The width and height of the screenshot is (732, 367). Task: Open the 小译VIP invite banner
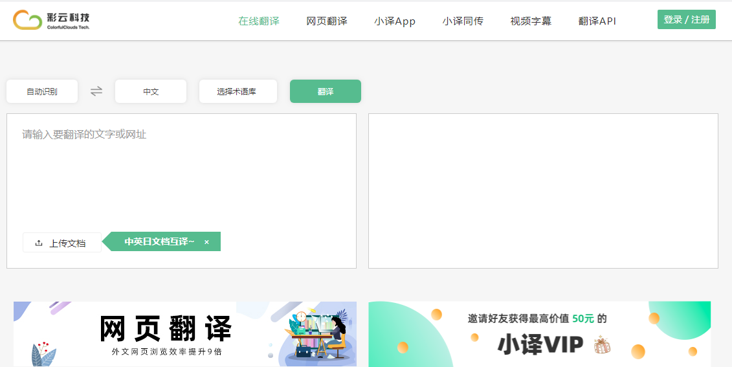click(x=540, y=334)
